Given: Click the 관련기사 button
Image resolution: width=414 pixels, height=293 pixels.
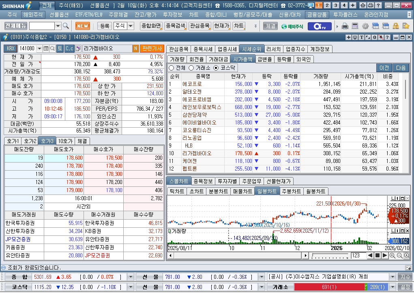Looking at the screenshot, I should click(152, 48).
